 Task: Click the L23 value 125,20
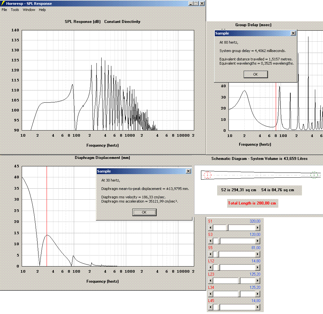click(255, 274)
